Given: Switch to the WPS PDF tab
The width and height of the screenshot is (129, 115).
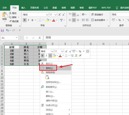Looking at the screenshot, I should tap(106, 8).
